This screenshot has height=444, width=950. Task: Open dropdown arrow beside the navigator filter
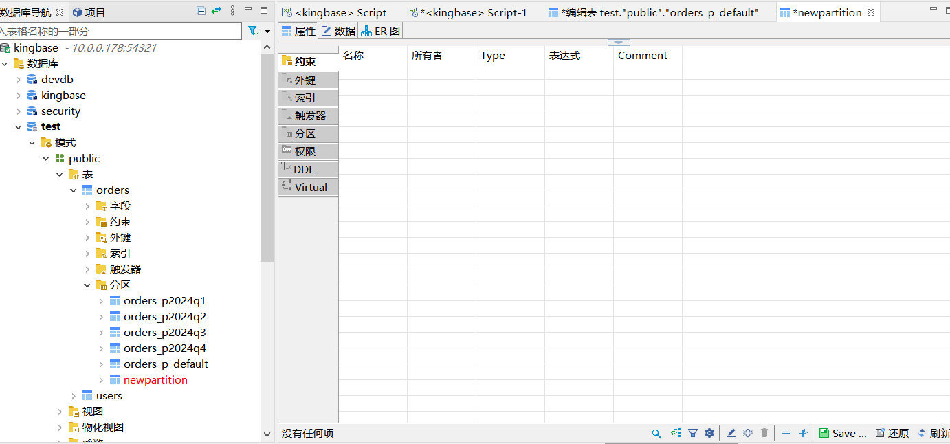(267, 31)
